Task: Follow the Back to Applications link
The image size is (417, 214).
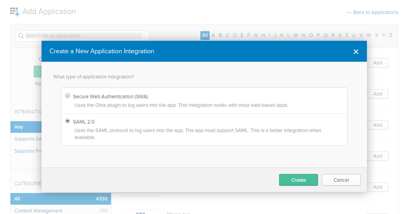Action: (373, 12)
